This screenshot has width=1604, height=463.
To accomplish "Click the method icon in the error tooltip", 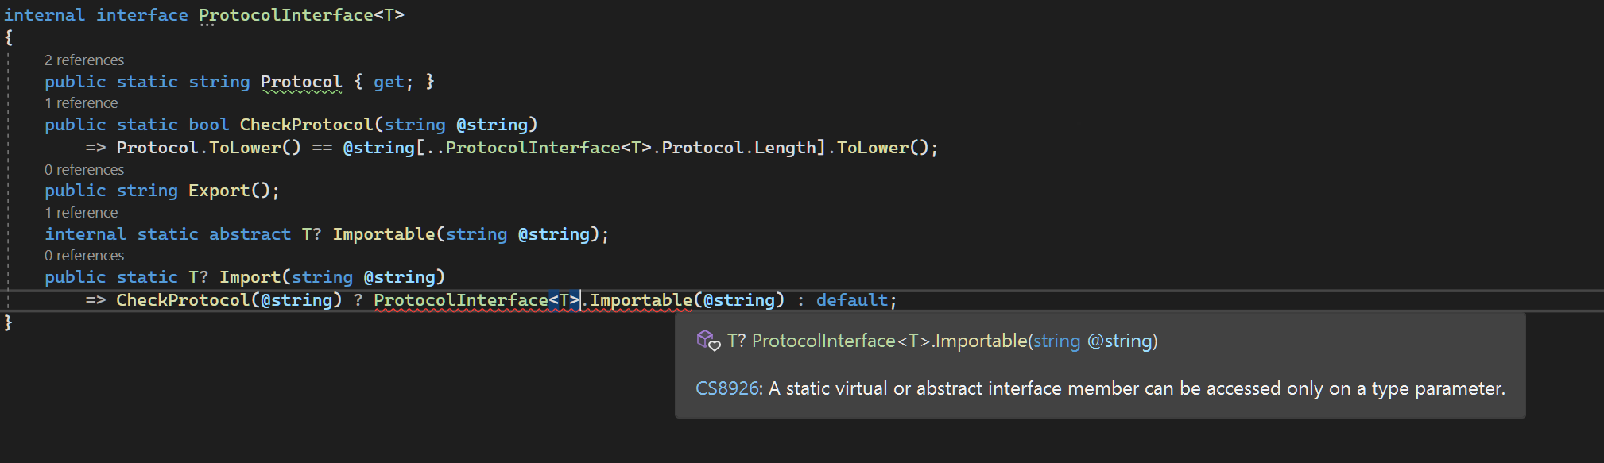I will click(708, 341).
